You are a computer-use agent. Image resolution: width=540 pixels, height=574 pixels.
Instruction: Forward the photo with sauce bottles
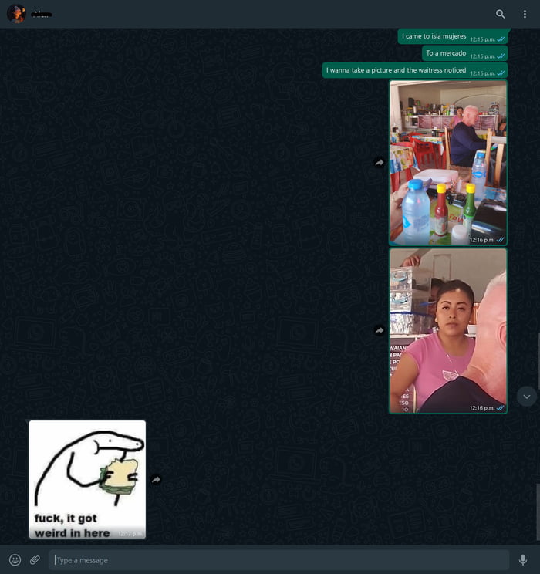click(x=379, y=163)
